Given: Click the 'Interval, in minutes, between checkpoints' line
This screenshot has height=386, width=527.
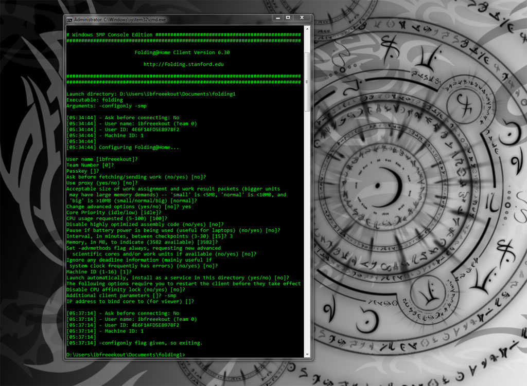Looking at the screenshot, I should [150, 236].
